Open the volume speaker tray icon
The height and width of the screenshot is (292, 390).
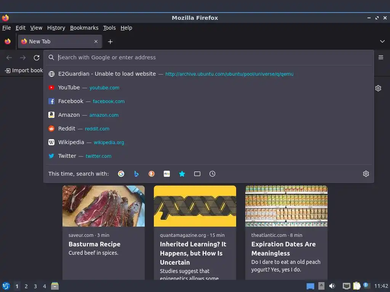[332, 286]
